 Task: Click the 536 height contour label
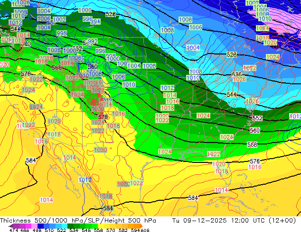(237, 74)
